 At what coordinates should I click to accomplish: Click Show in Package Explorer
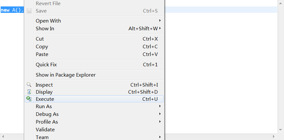66,75
